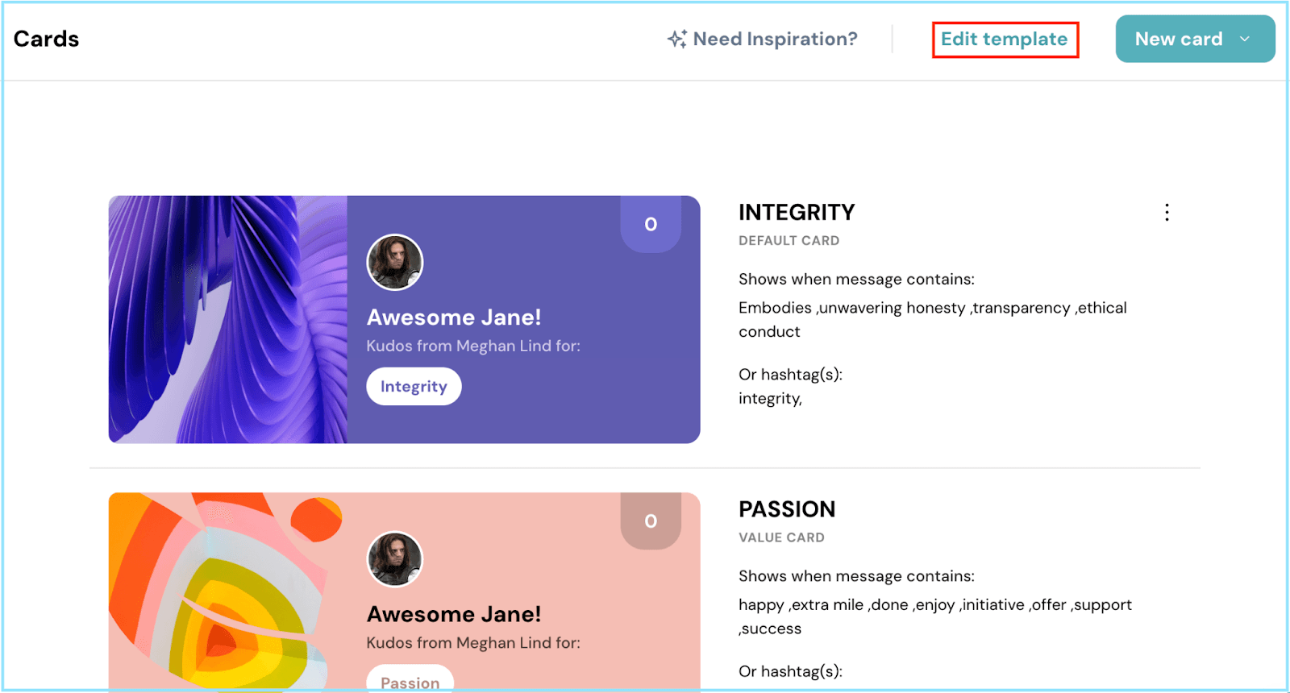The width and height of the screenshot is (1290, 693).
Task: Click the PASSION card title
Action: (x=787, y=509)
